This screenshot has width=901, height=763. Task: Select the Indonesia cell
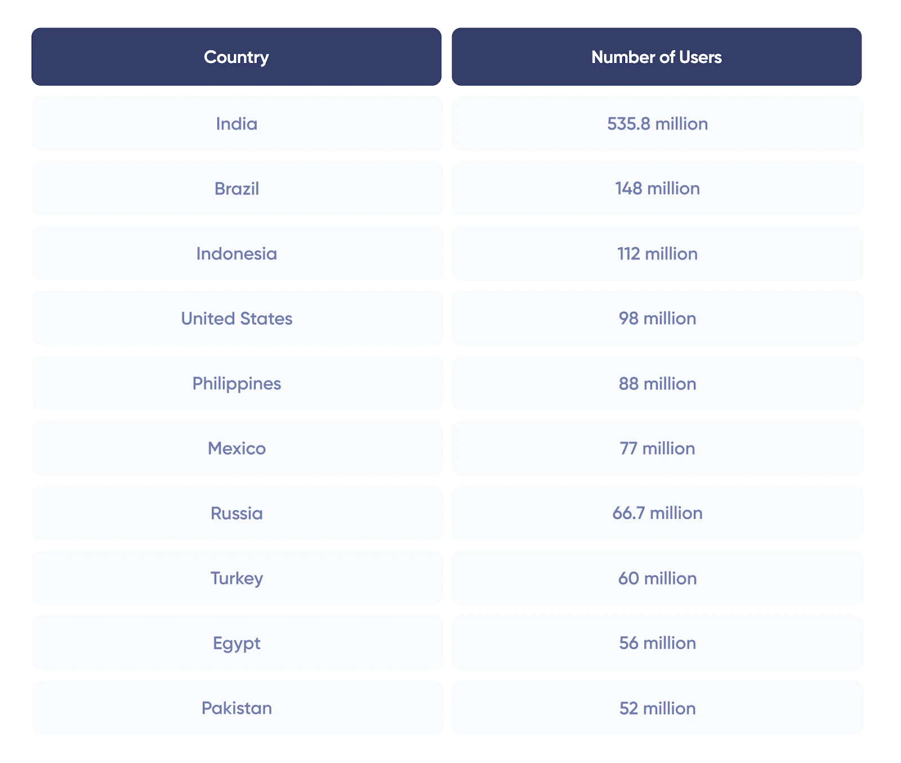coord(237,254)
